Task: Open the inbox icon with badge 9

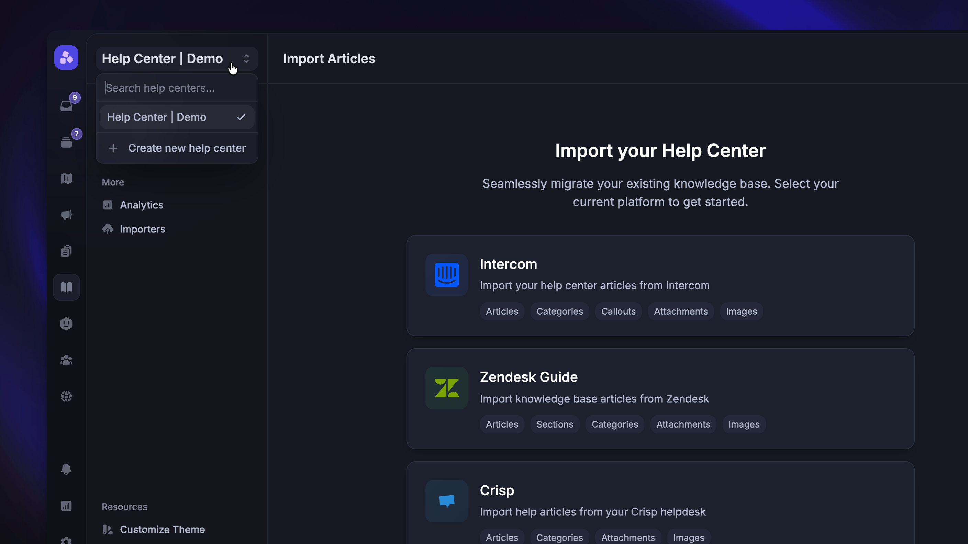Action: pos(66,106)
